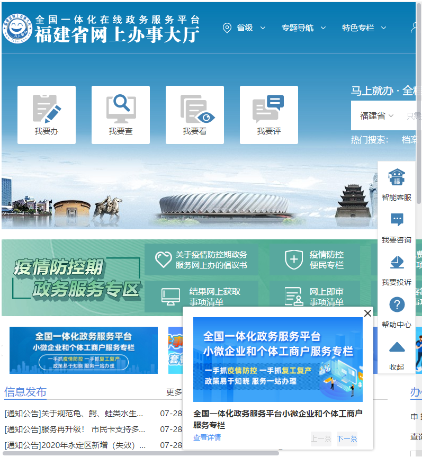
Task: Expand the 特色专栏 dropdown menu
Action: point(364,28)
